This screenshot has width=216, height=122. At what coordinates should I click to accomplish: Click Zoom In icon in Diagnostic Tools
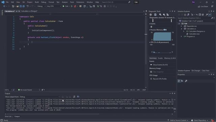pos(160,15)
